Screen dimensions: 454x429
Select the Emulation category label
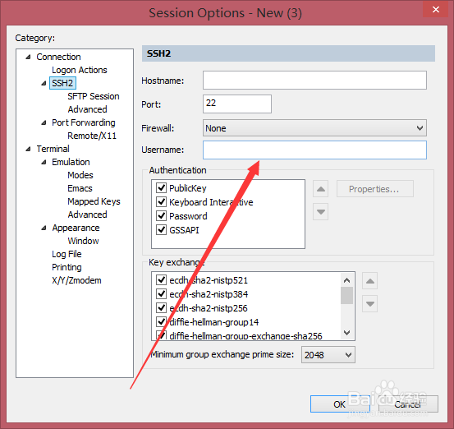point(71,162)
